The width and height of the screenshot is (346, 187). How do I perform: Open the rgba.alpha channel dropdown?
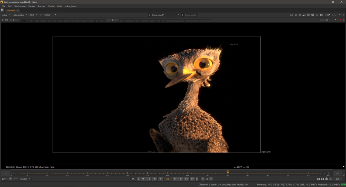[x=20, y=15]
